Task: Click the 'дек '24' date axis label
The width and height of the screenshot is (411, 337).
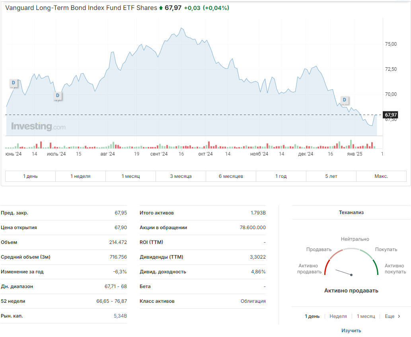Action: click(x=306, y=154)
